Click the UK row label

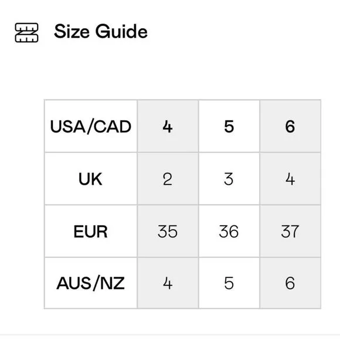pyautogui.click(x=91, y=179)
